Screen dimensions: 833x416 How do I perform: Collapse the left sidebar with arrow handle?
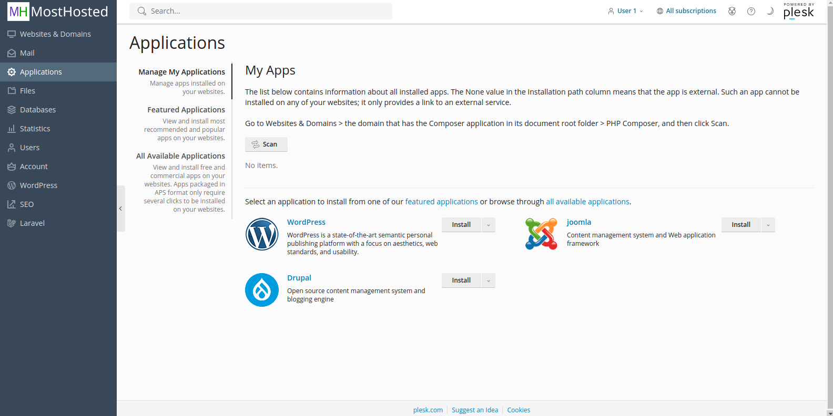pos(120,209)
